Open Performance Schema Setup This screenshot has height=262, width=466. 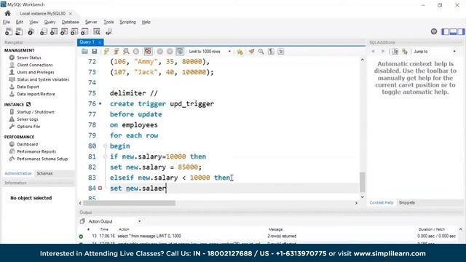pyautogui.click(x=42, y=159)
